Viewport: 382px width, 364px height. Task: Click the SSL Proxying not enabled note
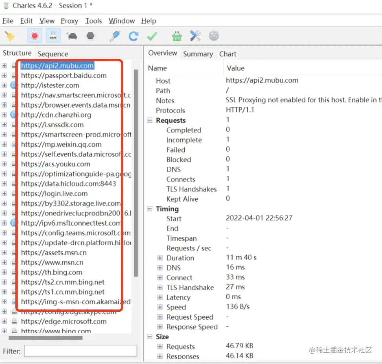click(x=304, y=100)
